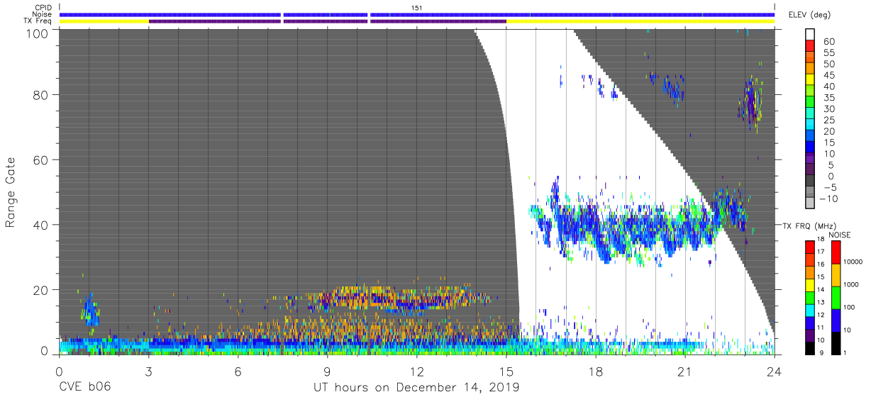
Task: Click the '30' label on ELEV legend
Action: coord(830,108)
